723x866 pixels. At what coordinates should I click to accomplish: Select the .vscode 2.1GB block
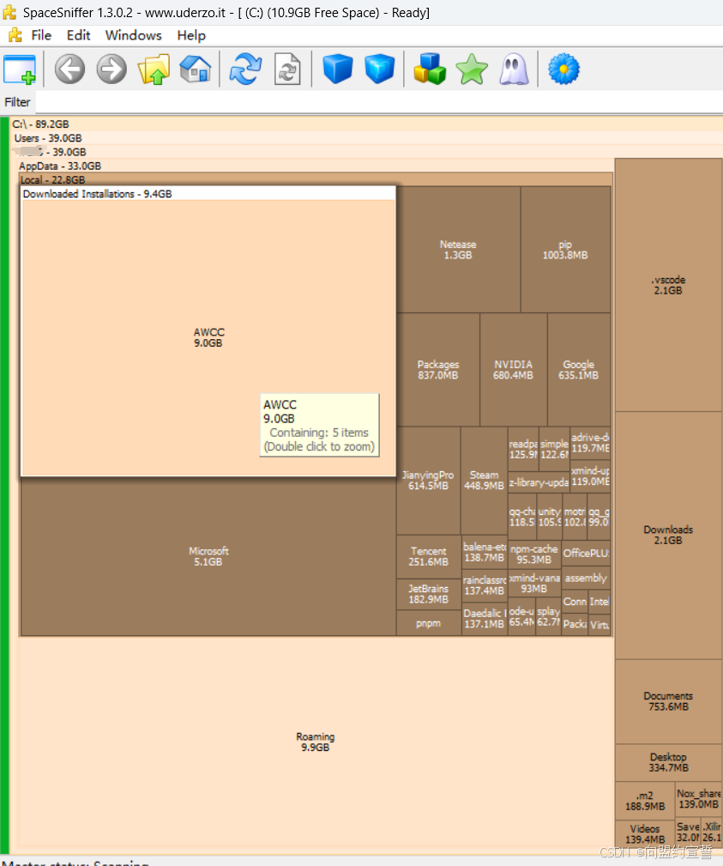pyautogui.click(x=668, y=285)
